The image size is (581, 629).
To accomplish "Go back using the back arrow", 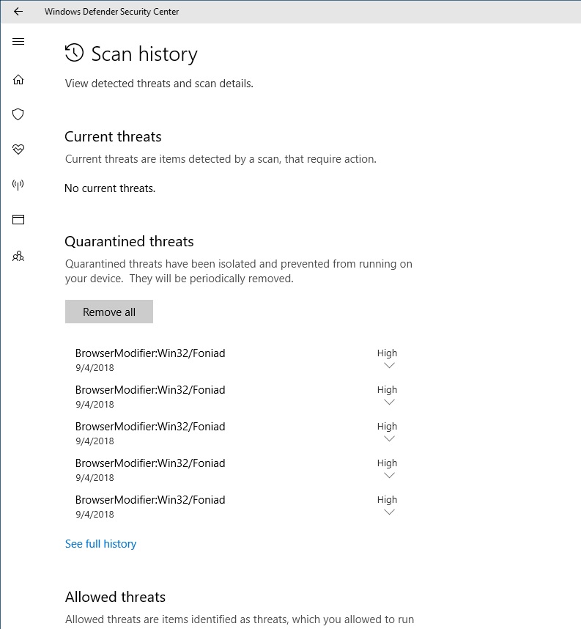I will (18, 12).
